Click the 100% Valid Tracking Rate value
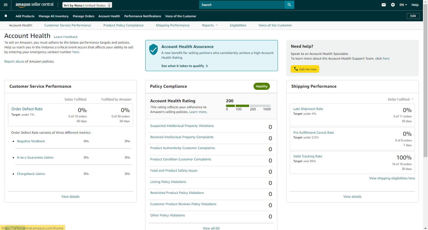 coord(404,157)
